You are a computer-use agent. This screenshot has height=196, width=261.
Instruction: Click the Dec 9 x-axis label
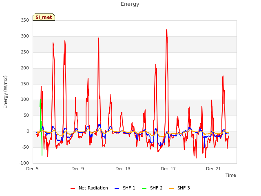click(x=78, y=169)
